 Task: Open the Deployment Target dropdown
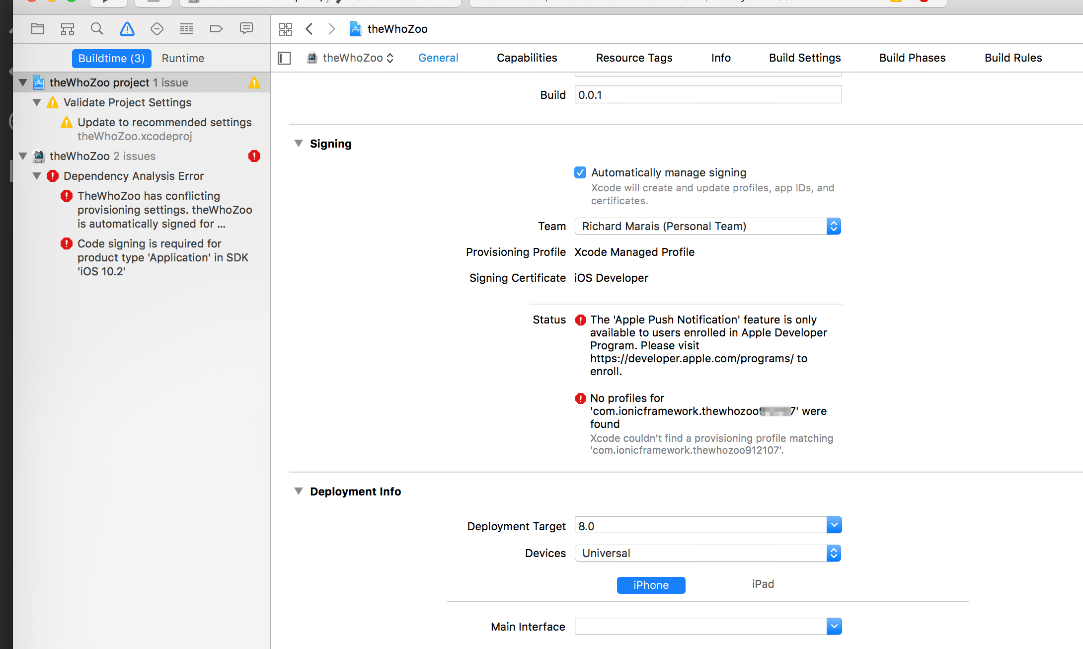tap(834, 525)
